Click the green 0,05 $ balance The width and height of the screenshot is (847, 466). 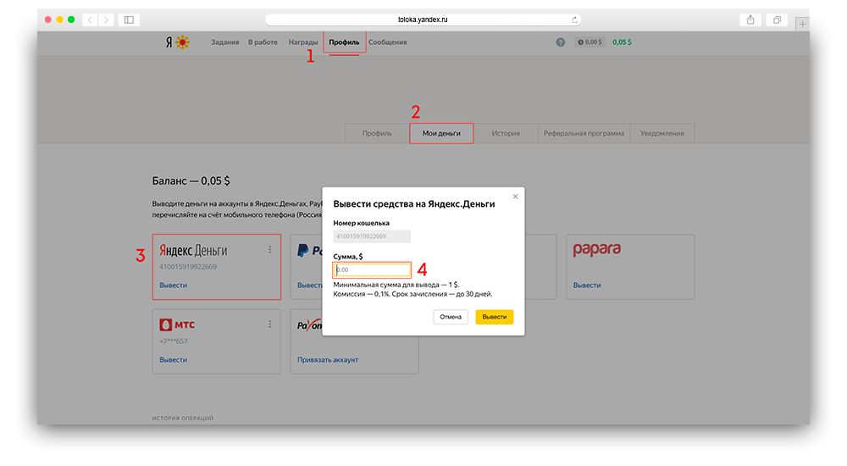622,42
